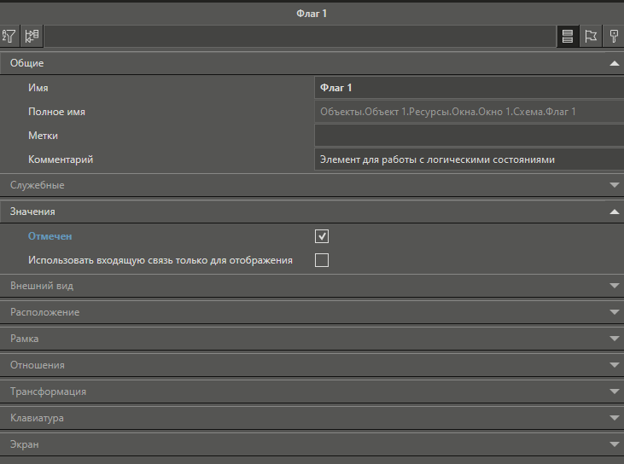Open the Расположение section
The image size is (624, 464).
(x=614, y=313)
